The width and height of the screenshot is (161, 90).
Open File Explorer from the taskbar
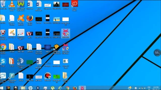click(x=23, y=88)
